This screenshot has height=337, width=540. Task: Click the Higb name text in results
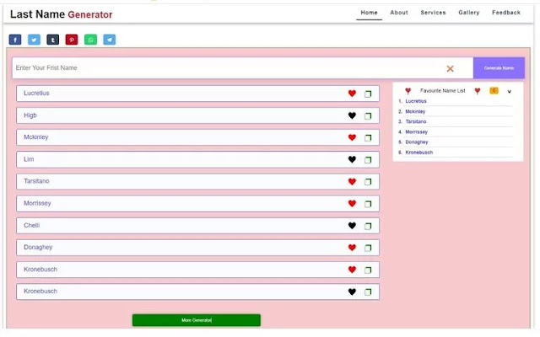[x=30, y=115]
